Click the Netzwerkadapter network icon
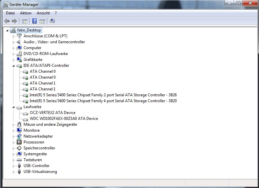The width and height of the screenshot is (259, 188). tap(19, 136)
